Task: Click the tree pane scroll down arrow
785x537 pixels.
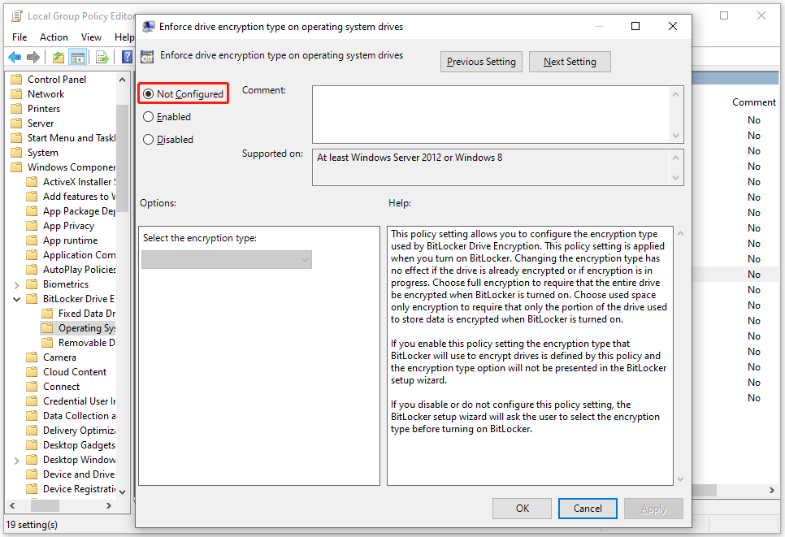Action: click(122, 492)
